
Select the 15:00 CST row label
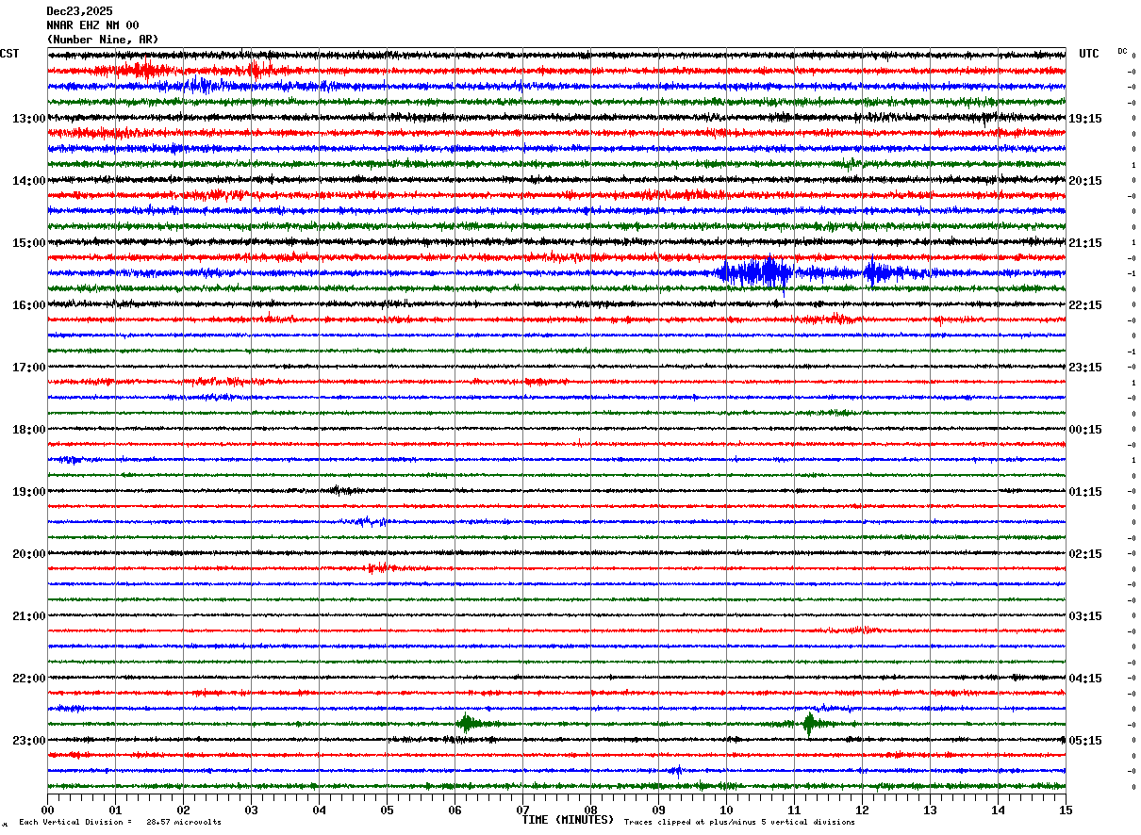pyautogui.click(x=28, y=243)
